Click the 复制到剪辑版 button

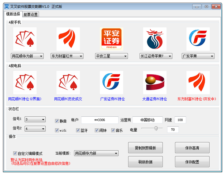click(145, 148)
